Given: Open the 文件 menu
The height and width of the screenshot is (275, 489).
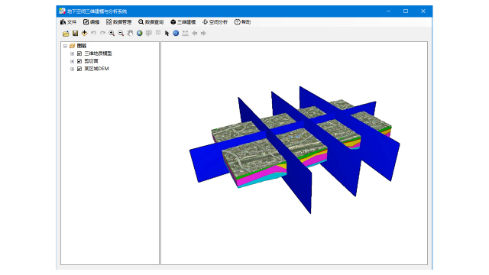Looking at the screenshot, I should [x=68, y=22].
